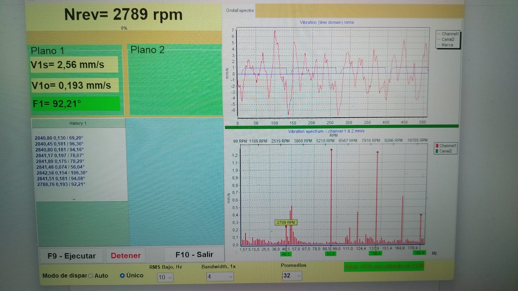Open the Promedios dropdown

[292, 275]
